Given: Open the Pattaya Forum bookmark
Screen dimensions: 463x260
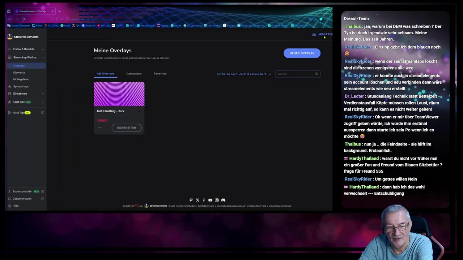Looking at the screenshot, I should 145,26.
